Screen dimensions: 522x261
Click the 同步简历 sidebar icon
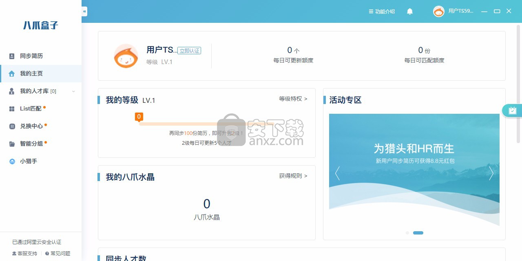pos(12,56)
